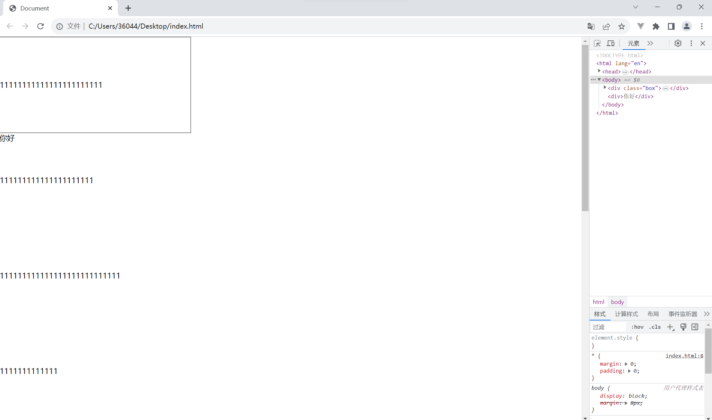Screen dimensions: 712x420
Task: Click body in the breadcrumb bar
Action: click(617, 302)
